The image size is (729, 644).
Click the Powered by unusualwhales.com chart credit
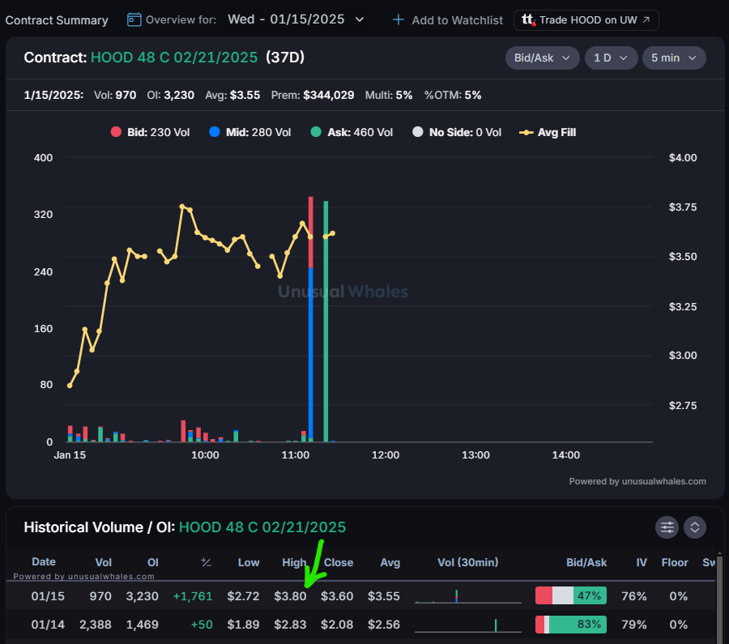pos(637,481)
